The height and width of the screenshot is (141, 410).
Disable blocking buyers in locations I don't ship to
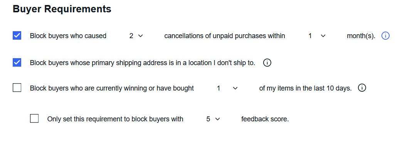coord(17,62)
